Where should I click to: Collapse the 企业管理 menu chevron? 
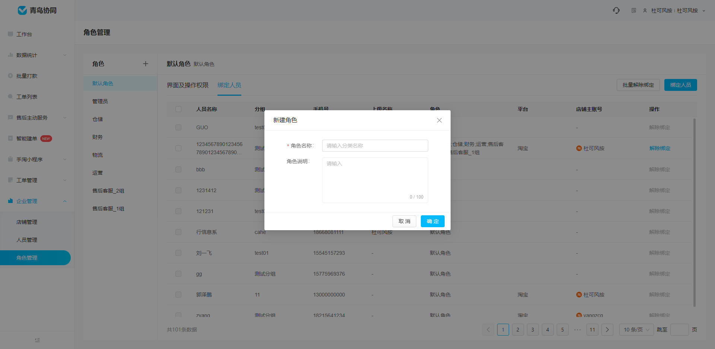[65, 201]
